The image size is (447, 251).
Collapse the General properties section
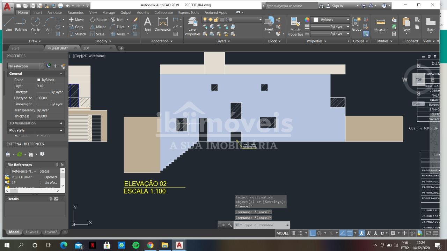(x=61, y=74)
